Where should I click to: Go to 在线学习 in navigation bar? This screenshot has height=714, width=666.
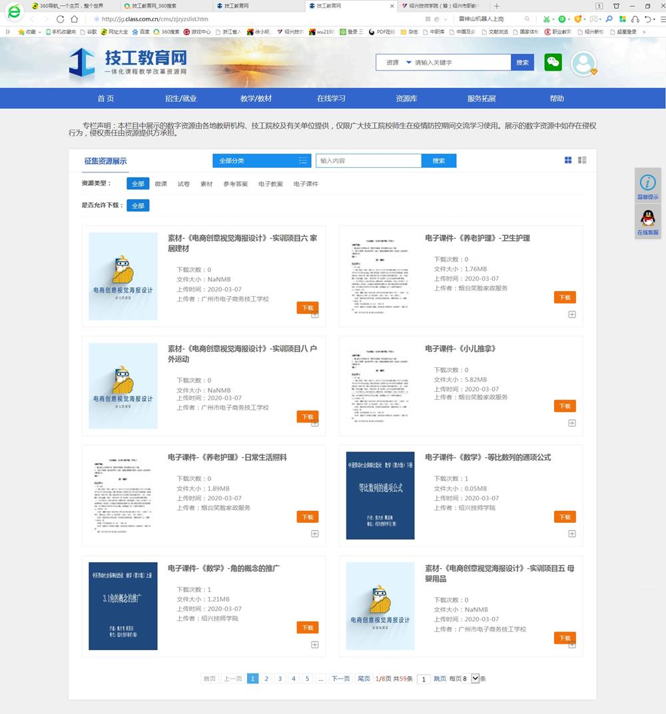pos(331,98)
